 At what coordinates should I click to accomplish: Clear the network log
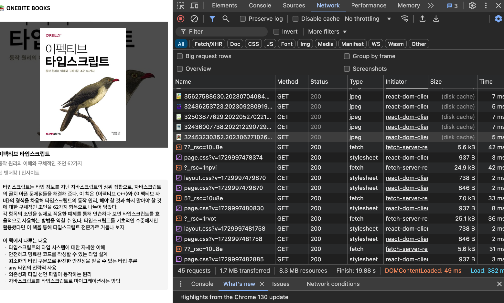[x=194, y=19]
